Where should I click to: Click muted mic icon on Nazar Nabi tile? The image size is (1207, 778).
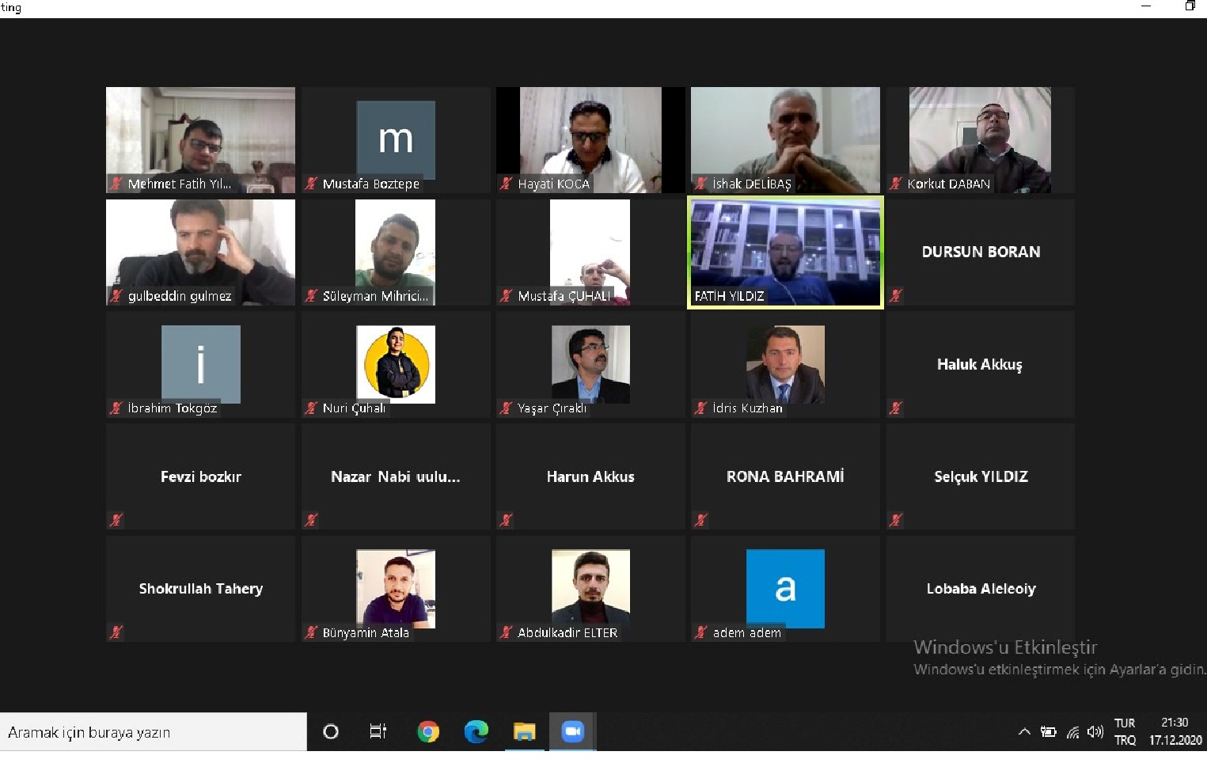pyautogui.click(x=311, y=520)
